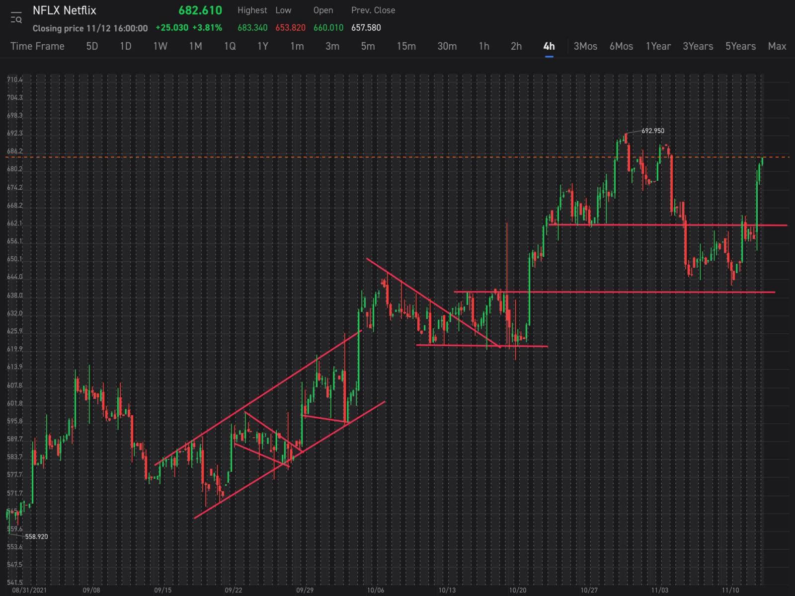Click the 09/15 date axis label
795x596 pixels.
tap(162, 590)
